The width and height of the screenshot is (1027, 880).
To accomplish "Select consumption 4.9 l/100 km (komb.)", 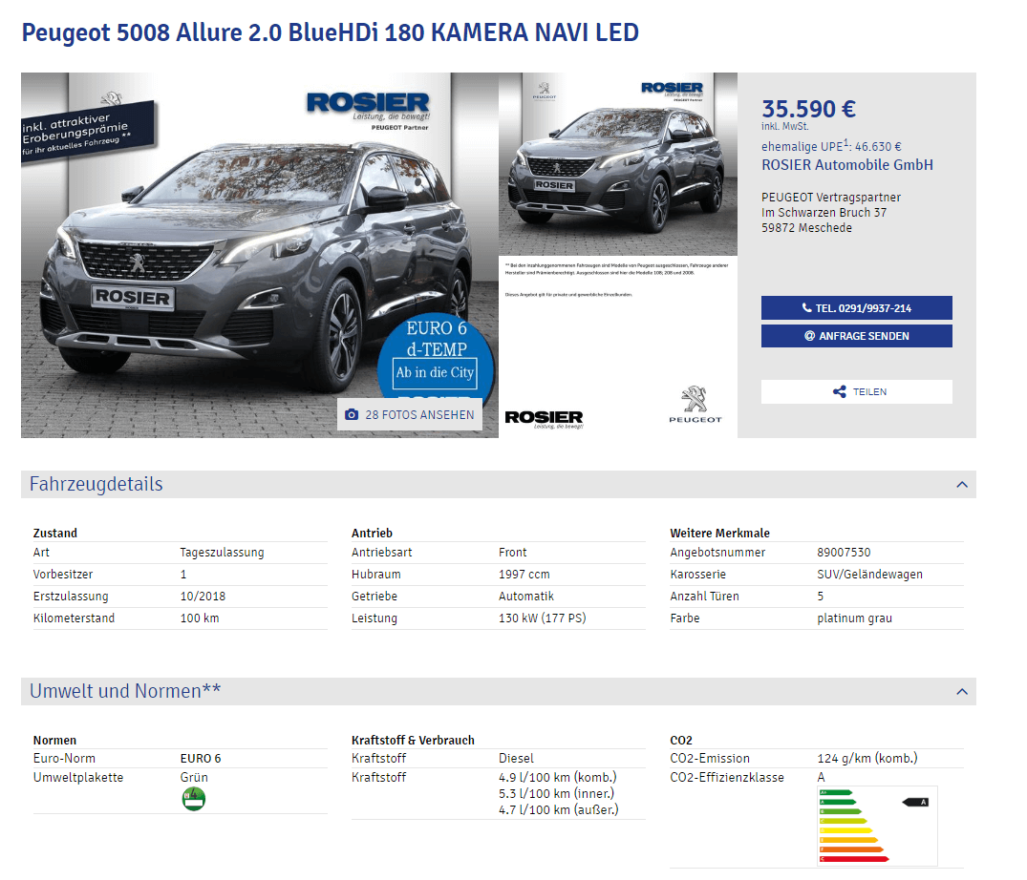I will click(x=558, y=777).
